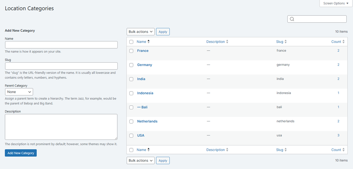Sort by Name column header arrow

(148, 41)
